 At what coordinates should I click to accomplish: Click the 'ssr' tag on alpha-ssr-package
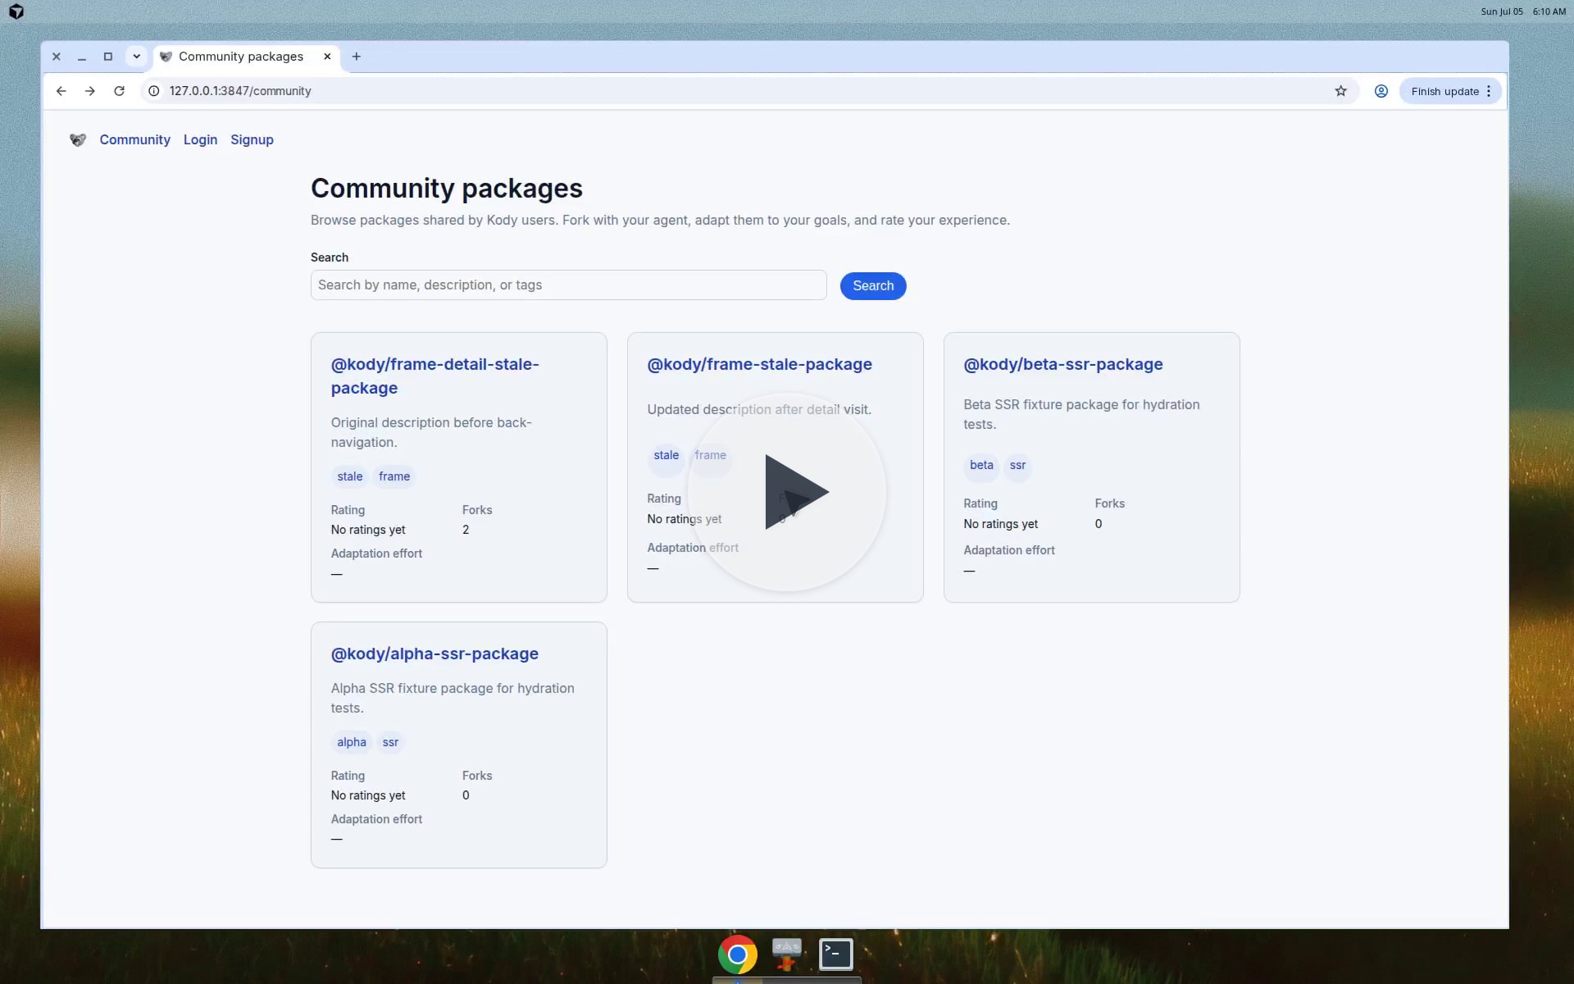click(390, 742)
